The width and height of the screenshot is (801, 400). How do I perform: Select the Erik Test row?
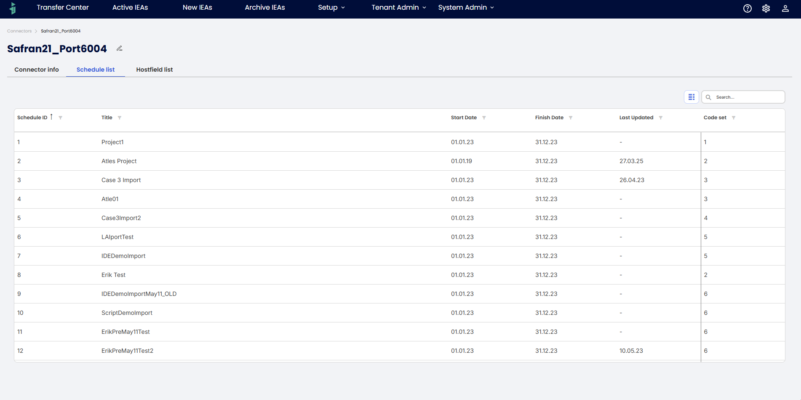[400, 275]
